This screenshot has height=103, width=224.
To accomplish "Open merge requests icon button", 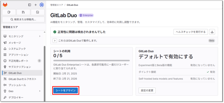I will click(23, 12).
